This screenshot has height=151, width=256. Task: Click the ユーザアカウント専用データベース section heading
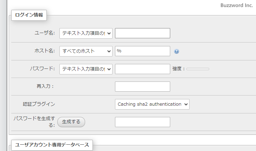[x=52, y=145]
